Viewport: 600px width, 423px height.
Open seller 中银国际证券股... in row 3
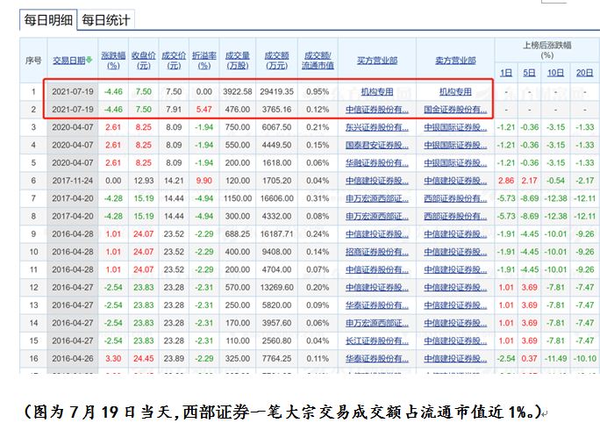pyautogui.click(x=455, y=127)
